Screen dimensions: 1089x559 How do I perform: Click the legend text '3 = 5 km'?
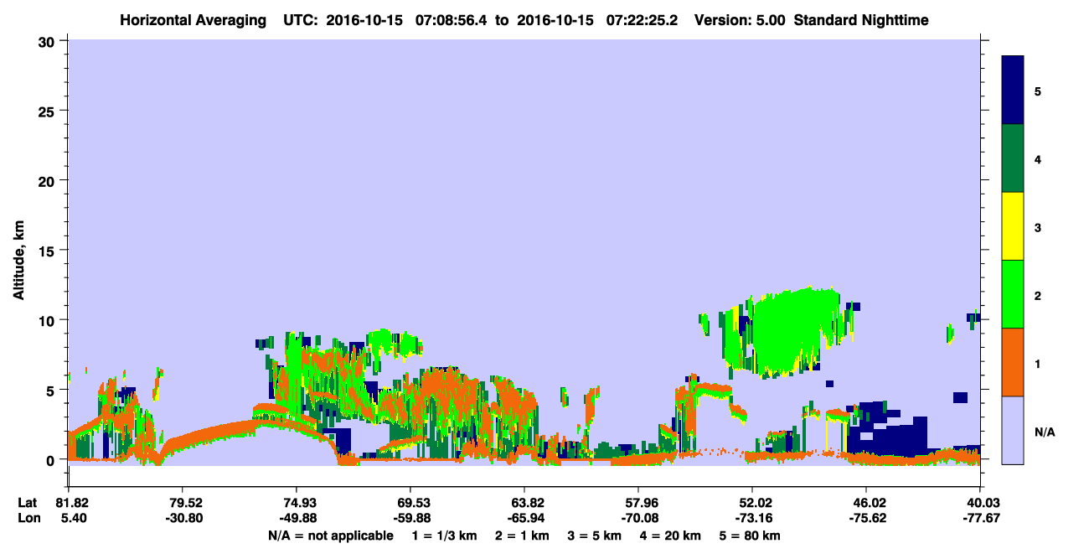tap(595, 536)
